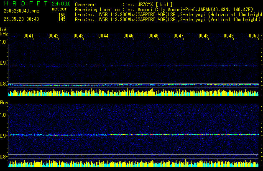Click the bright carrier line in Rch spectrogram
Screen dimensions: 263x171
[x=133, y=135]
